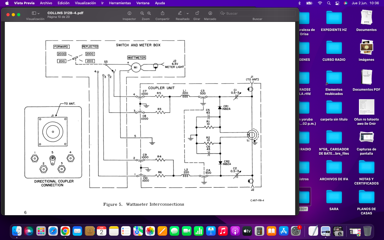This screenshot has height=240, width=384.
Task: Open the Herramientas menu
Action: click(x=120, y=3)
